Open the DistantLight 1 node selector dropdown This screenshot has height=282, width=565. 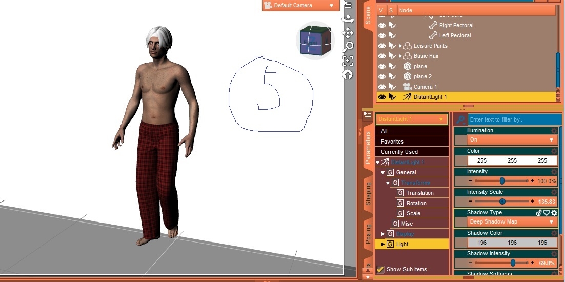(412, 119)
